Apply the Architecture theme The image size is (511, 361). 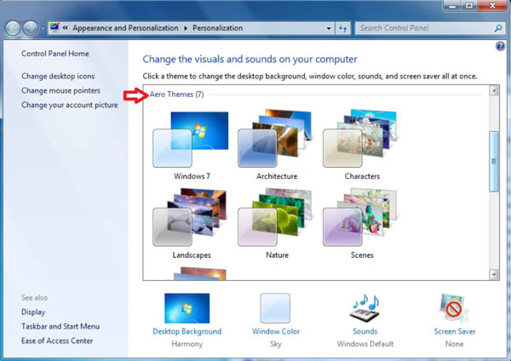pos(276,146)
